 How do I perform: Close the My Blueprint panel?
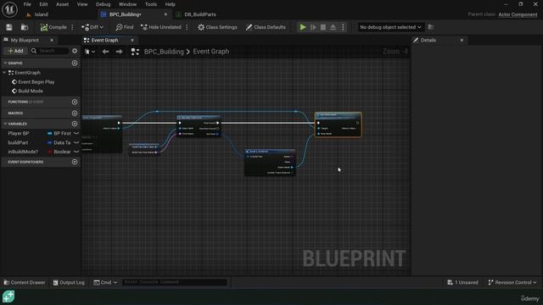coord(52,41)
